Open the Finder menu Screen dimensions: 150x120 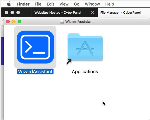[x=23, y=4]
